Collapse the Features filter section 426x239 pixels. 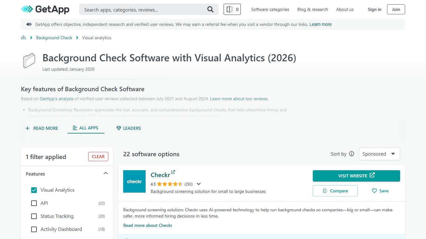105,173
